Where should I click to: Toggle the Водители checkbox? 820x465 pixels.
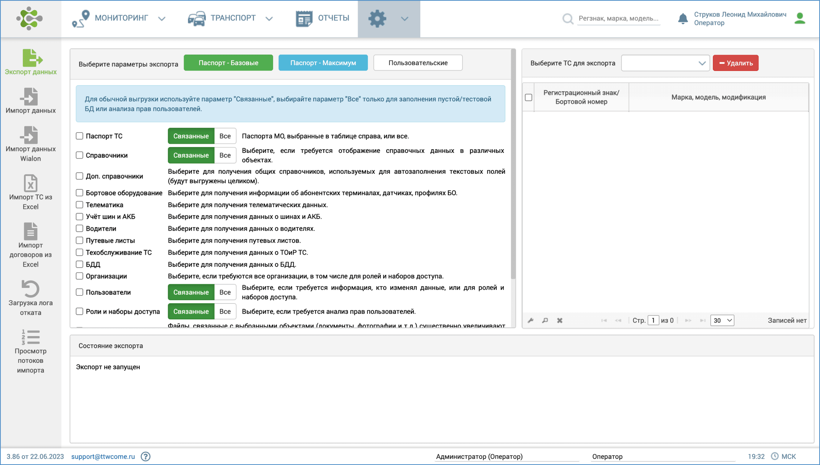[x=79, y=229]
